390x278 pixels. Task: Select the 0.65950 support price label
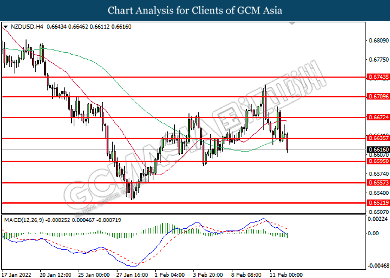point(379,161)
